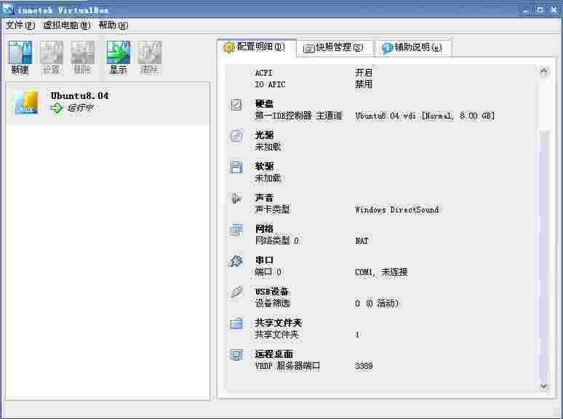This screenshot has height=419, width=563.
Task: Open the 硬盘 heading link
Action: click(264, 104)
